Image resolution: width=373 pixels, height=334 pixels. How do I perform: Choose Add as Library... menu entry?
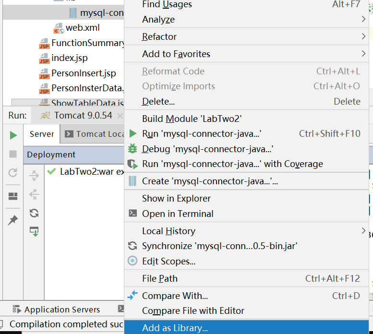click(x=246, y=328)
